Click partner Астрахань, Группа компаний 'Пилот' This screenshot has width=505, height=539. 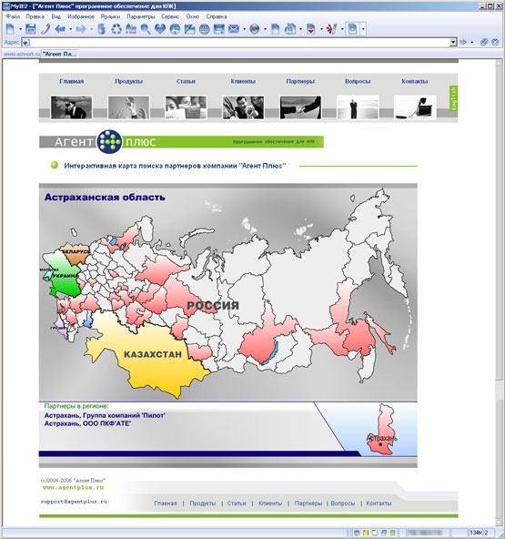tap(105, 415)
